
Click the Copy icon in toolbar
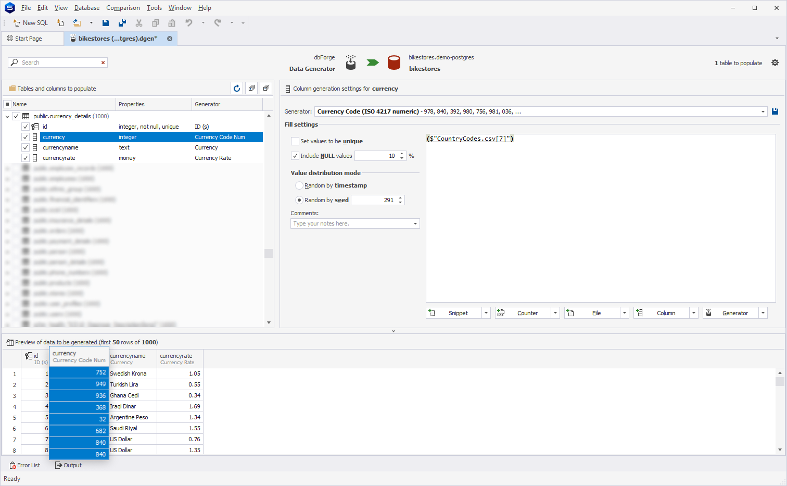pos(156,23)
